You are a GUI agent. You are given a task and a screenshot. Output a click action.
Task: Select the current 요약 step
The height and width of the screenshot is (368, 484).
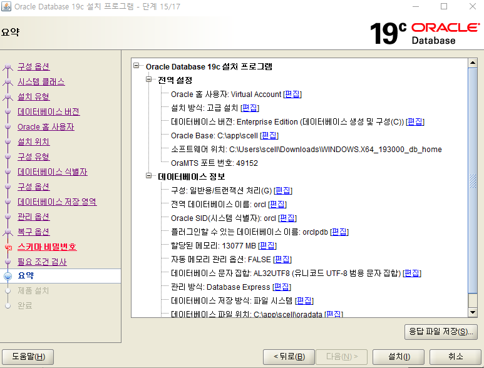pos(61,276)
